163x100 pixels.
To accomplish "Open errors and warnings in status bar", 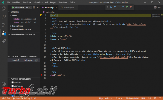I will coord(7,98).
